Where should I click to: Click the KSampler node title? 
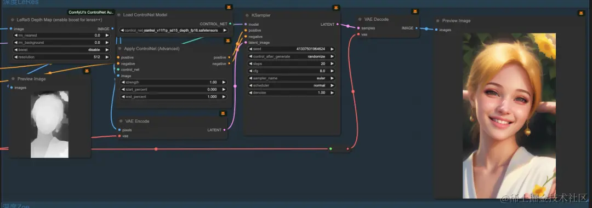pos(261,15)
